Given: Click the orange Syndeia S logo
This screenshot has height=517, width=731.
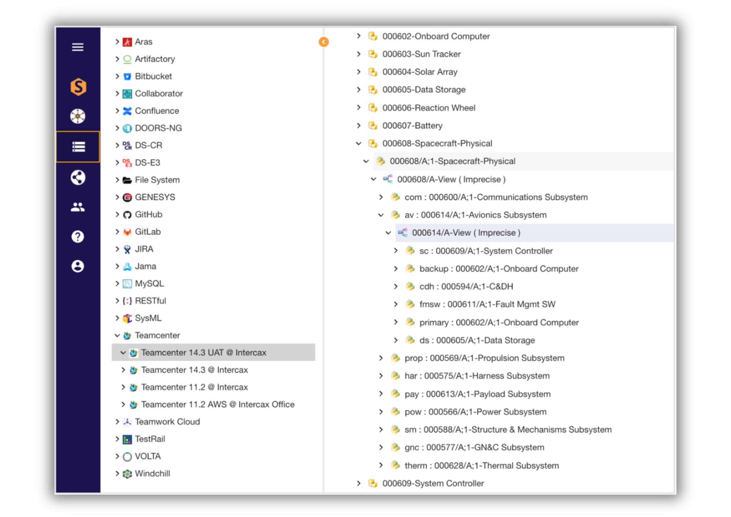Looking at the screenshot, I should 78,87.
